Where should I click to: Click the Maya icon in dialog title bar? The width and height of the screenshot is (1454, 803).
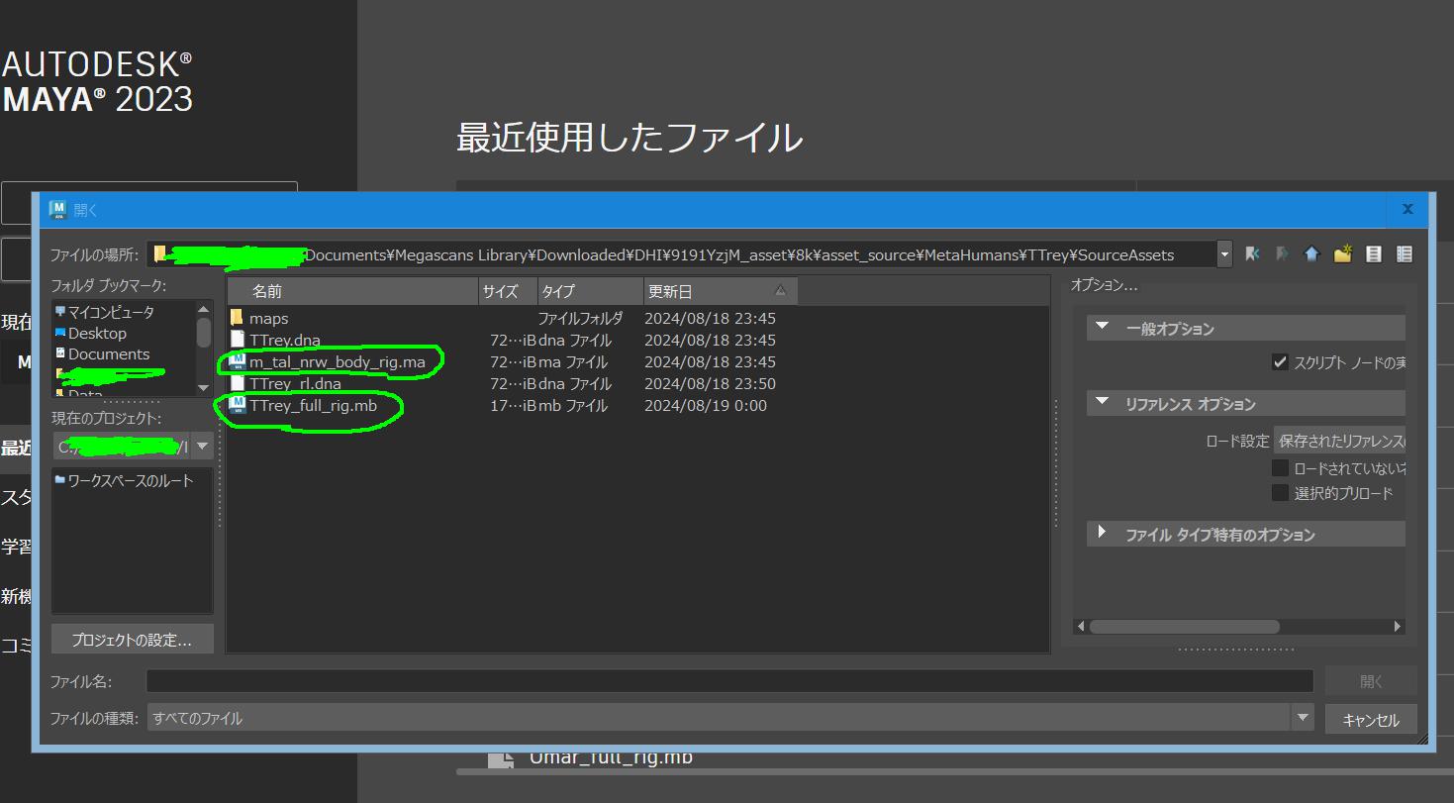pyautogui.click(x=57, y=209)
